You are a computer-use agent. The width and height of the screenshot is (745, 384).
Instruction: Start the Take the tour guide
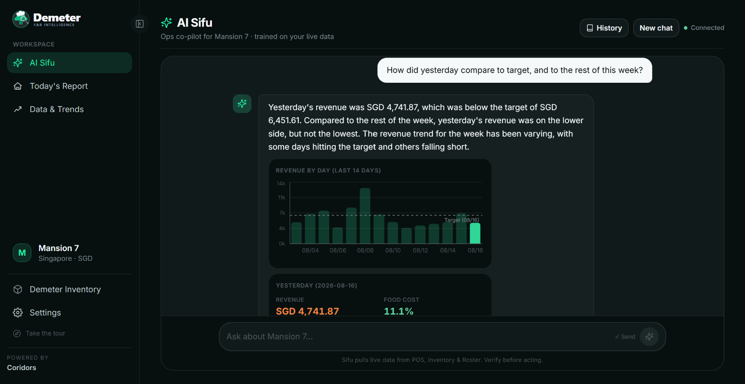coord(69,333)
